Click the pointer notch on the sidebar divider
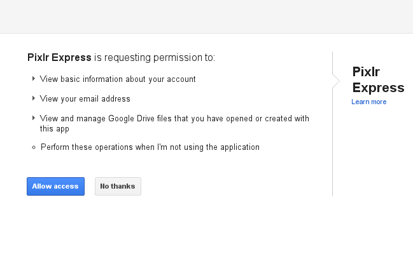 click(x=335, y=81)
